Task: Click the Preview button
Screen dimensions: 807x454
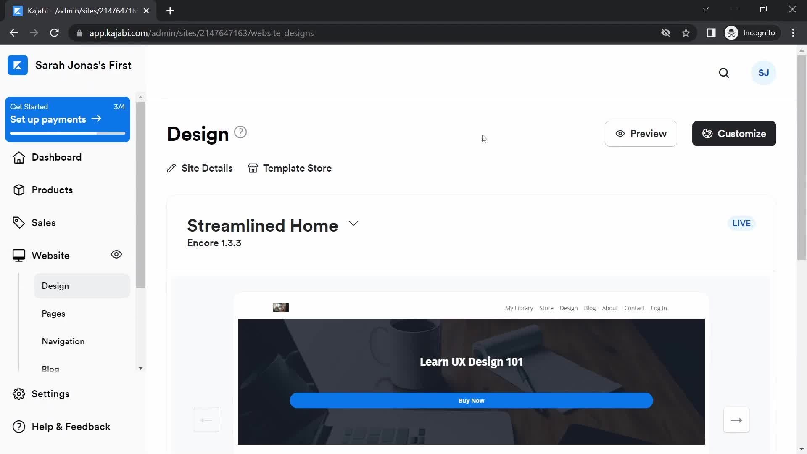Action: pyautogui.click(x=641, y=134)
